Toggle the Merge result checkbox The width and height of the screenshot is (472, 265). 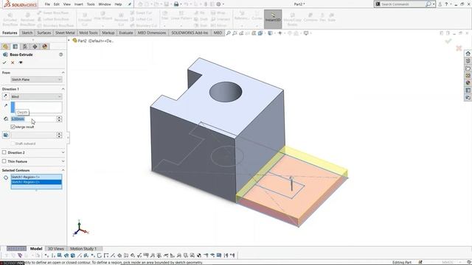(13, 127)
